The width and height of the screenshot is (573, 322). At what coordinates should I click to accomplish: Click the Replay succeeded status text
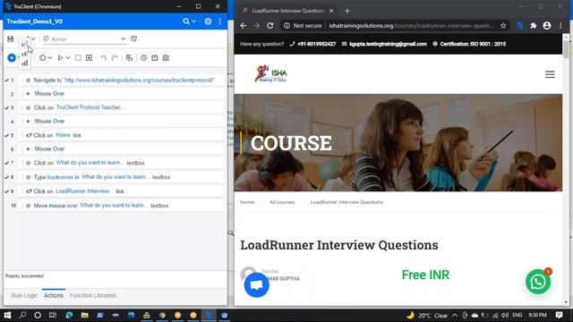tap(24, 275)
